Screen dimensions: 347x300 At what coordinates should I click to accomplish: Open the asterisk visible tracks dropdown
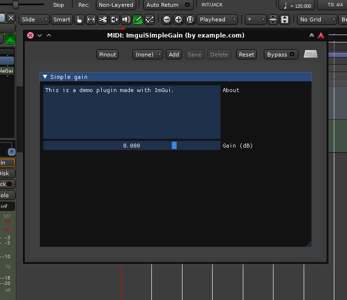pyautogui.click(x=256, y=19)
